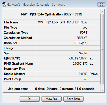Image resolution: width=107 pixels, height=105 pixels.
Task: Click the E(RB3LYP) row label
Action: coord(12,58)
